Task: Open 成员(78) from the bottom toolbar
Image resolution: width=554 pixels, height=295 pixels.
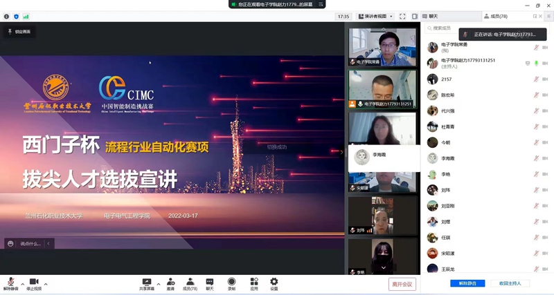Action: coord(190,284)
